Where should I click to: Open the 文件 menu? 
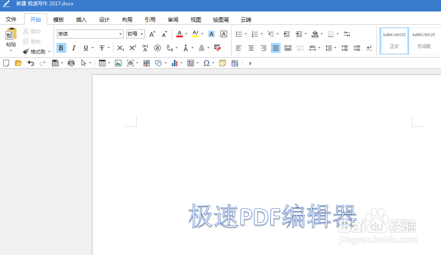pos(11,19)
